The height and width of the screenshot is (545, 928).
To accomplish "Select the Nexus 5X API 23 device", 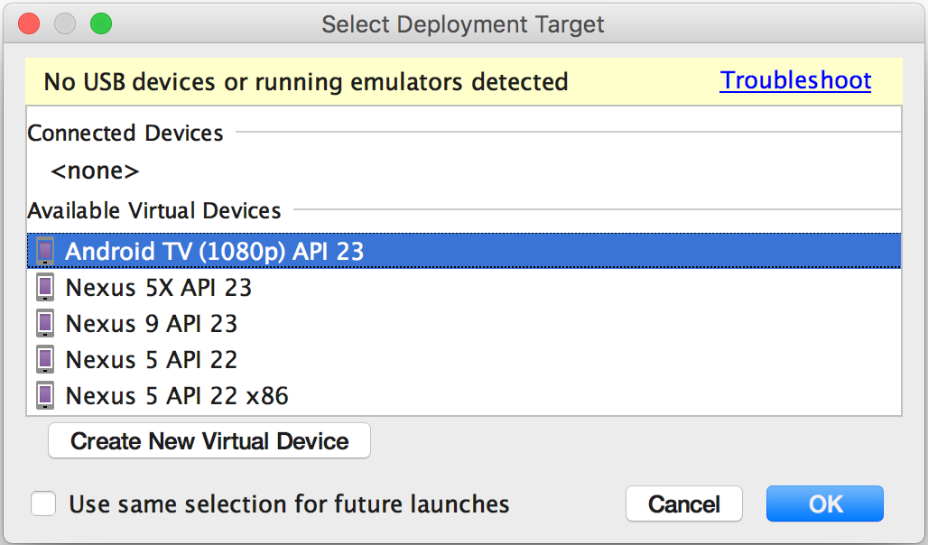I will [x=158, y=287].
